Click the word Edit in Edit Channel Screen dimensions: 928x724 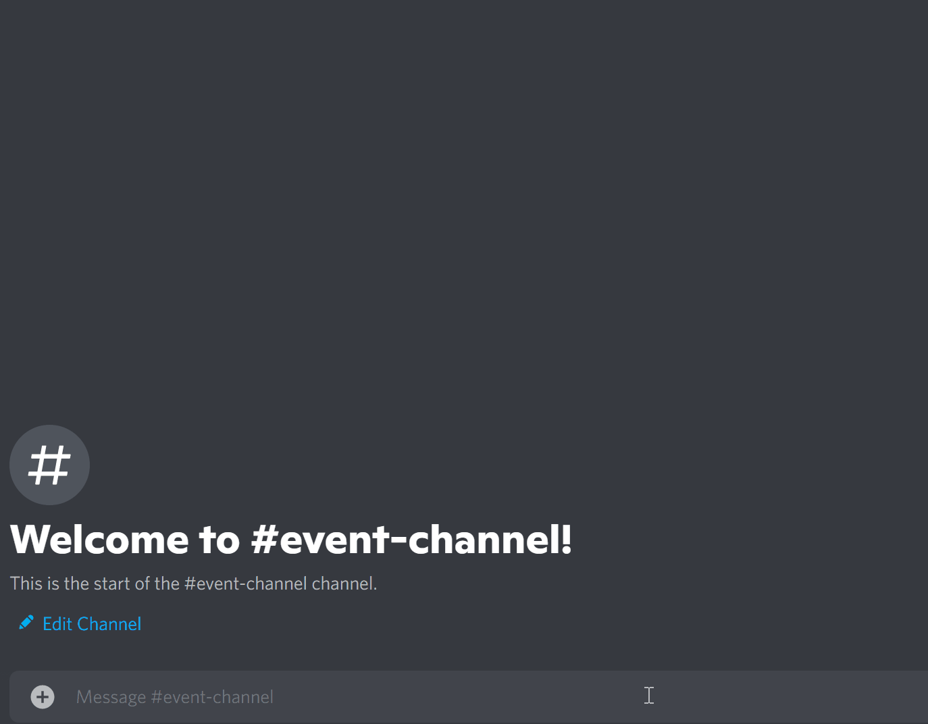(x=57, y=623)
